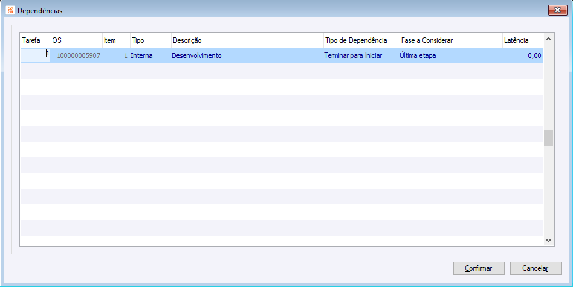Click the Tipo de Dependência column header

point(361,40)
